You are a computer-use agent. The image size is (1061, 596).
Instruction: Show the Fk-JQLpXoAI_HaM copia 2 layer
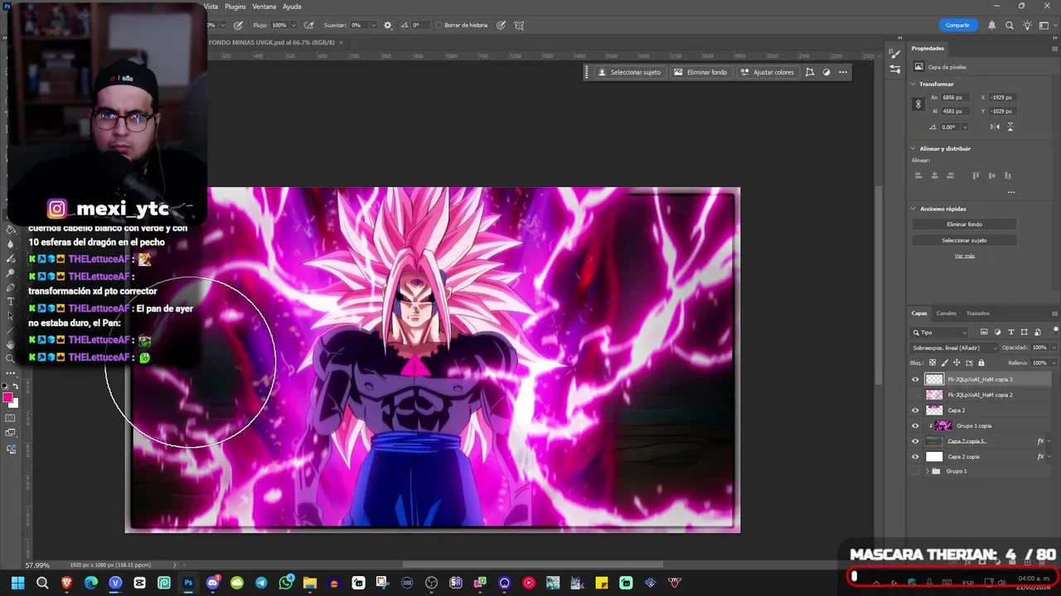pos(915,395)
